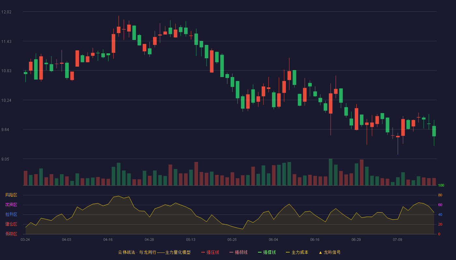Select the first candlestick at 03-24
Screen dimensions: 456x260
click(x=25, y=73)
